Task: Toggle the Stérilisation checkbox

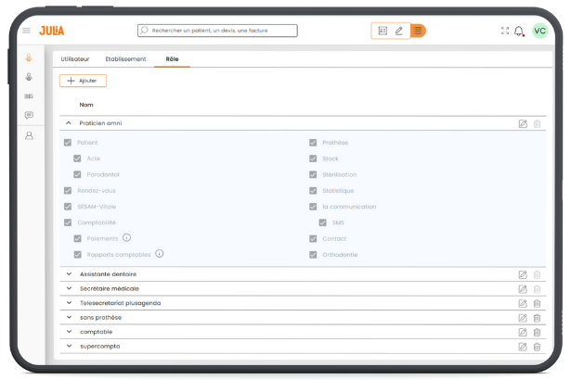Action: [x=314, y=174]
